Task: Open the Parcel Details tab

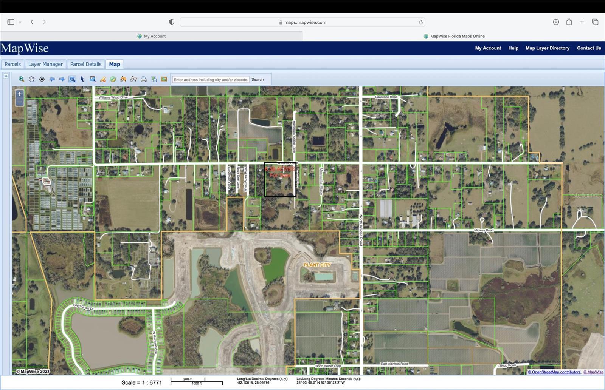Action: pyautogui.click(x=86, y=64)
